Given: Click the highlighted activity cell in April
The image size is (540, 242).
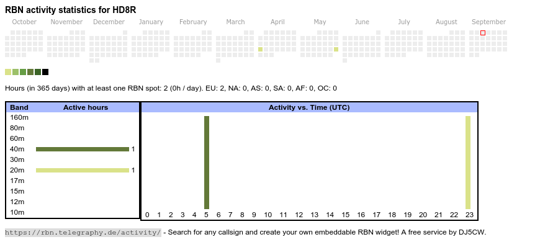Looking at the screenshot, I should 260,49.
